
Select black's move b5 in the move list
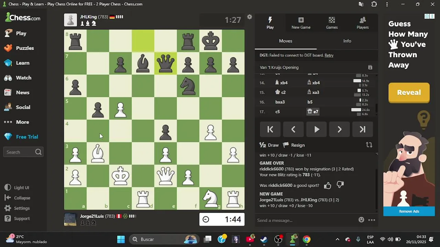tap(310, 102)
